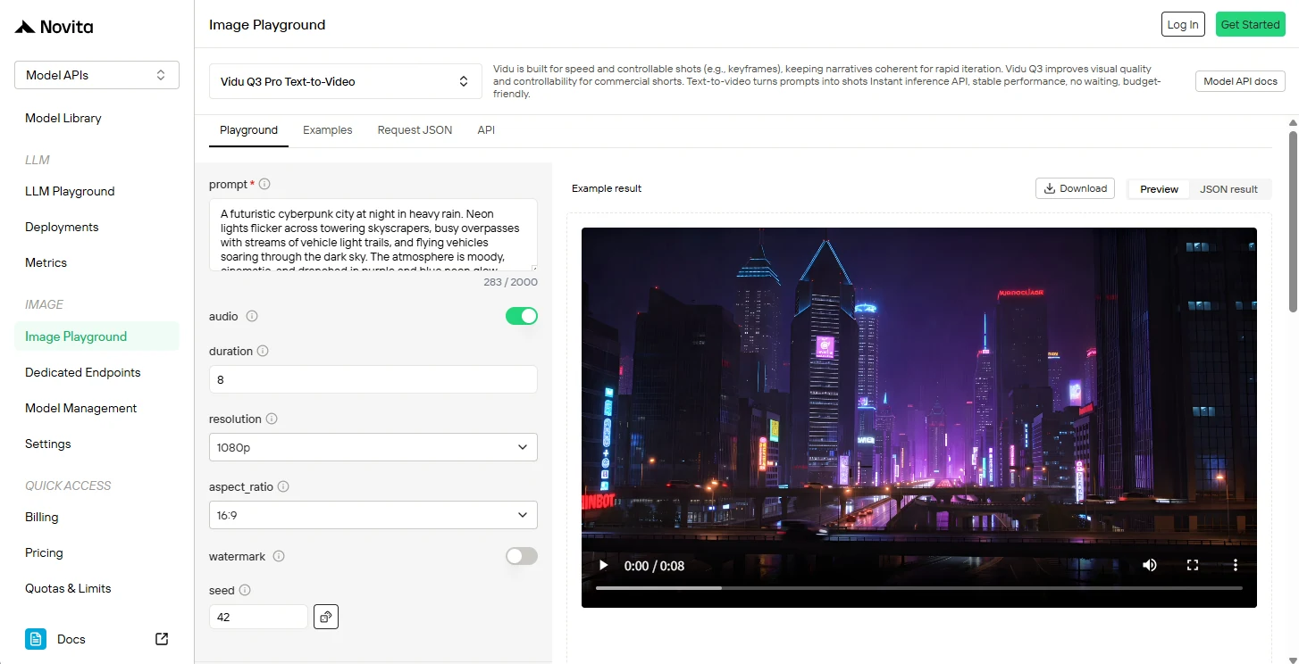
Task: Select the Preview view
Action: coord(1159,189)
